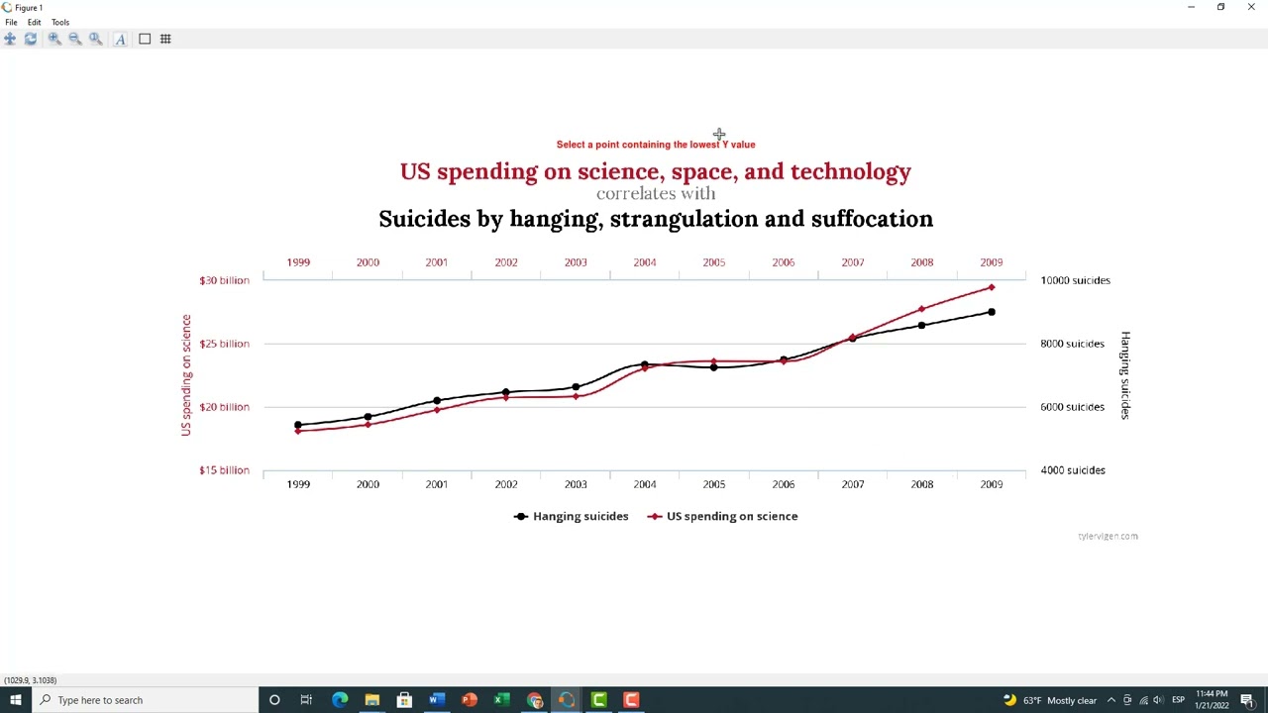Image resolution: width=1268 pixels, height=713 pixels.
Task: Activate the Zoom Out tool
Action: point(74,39)
